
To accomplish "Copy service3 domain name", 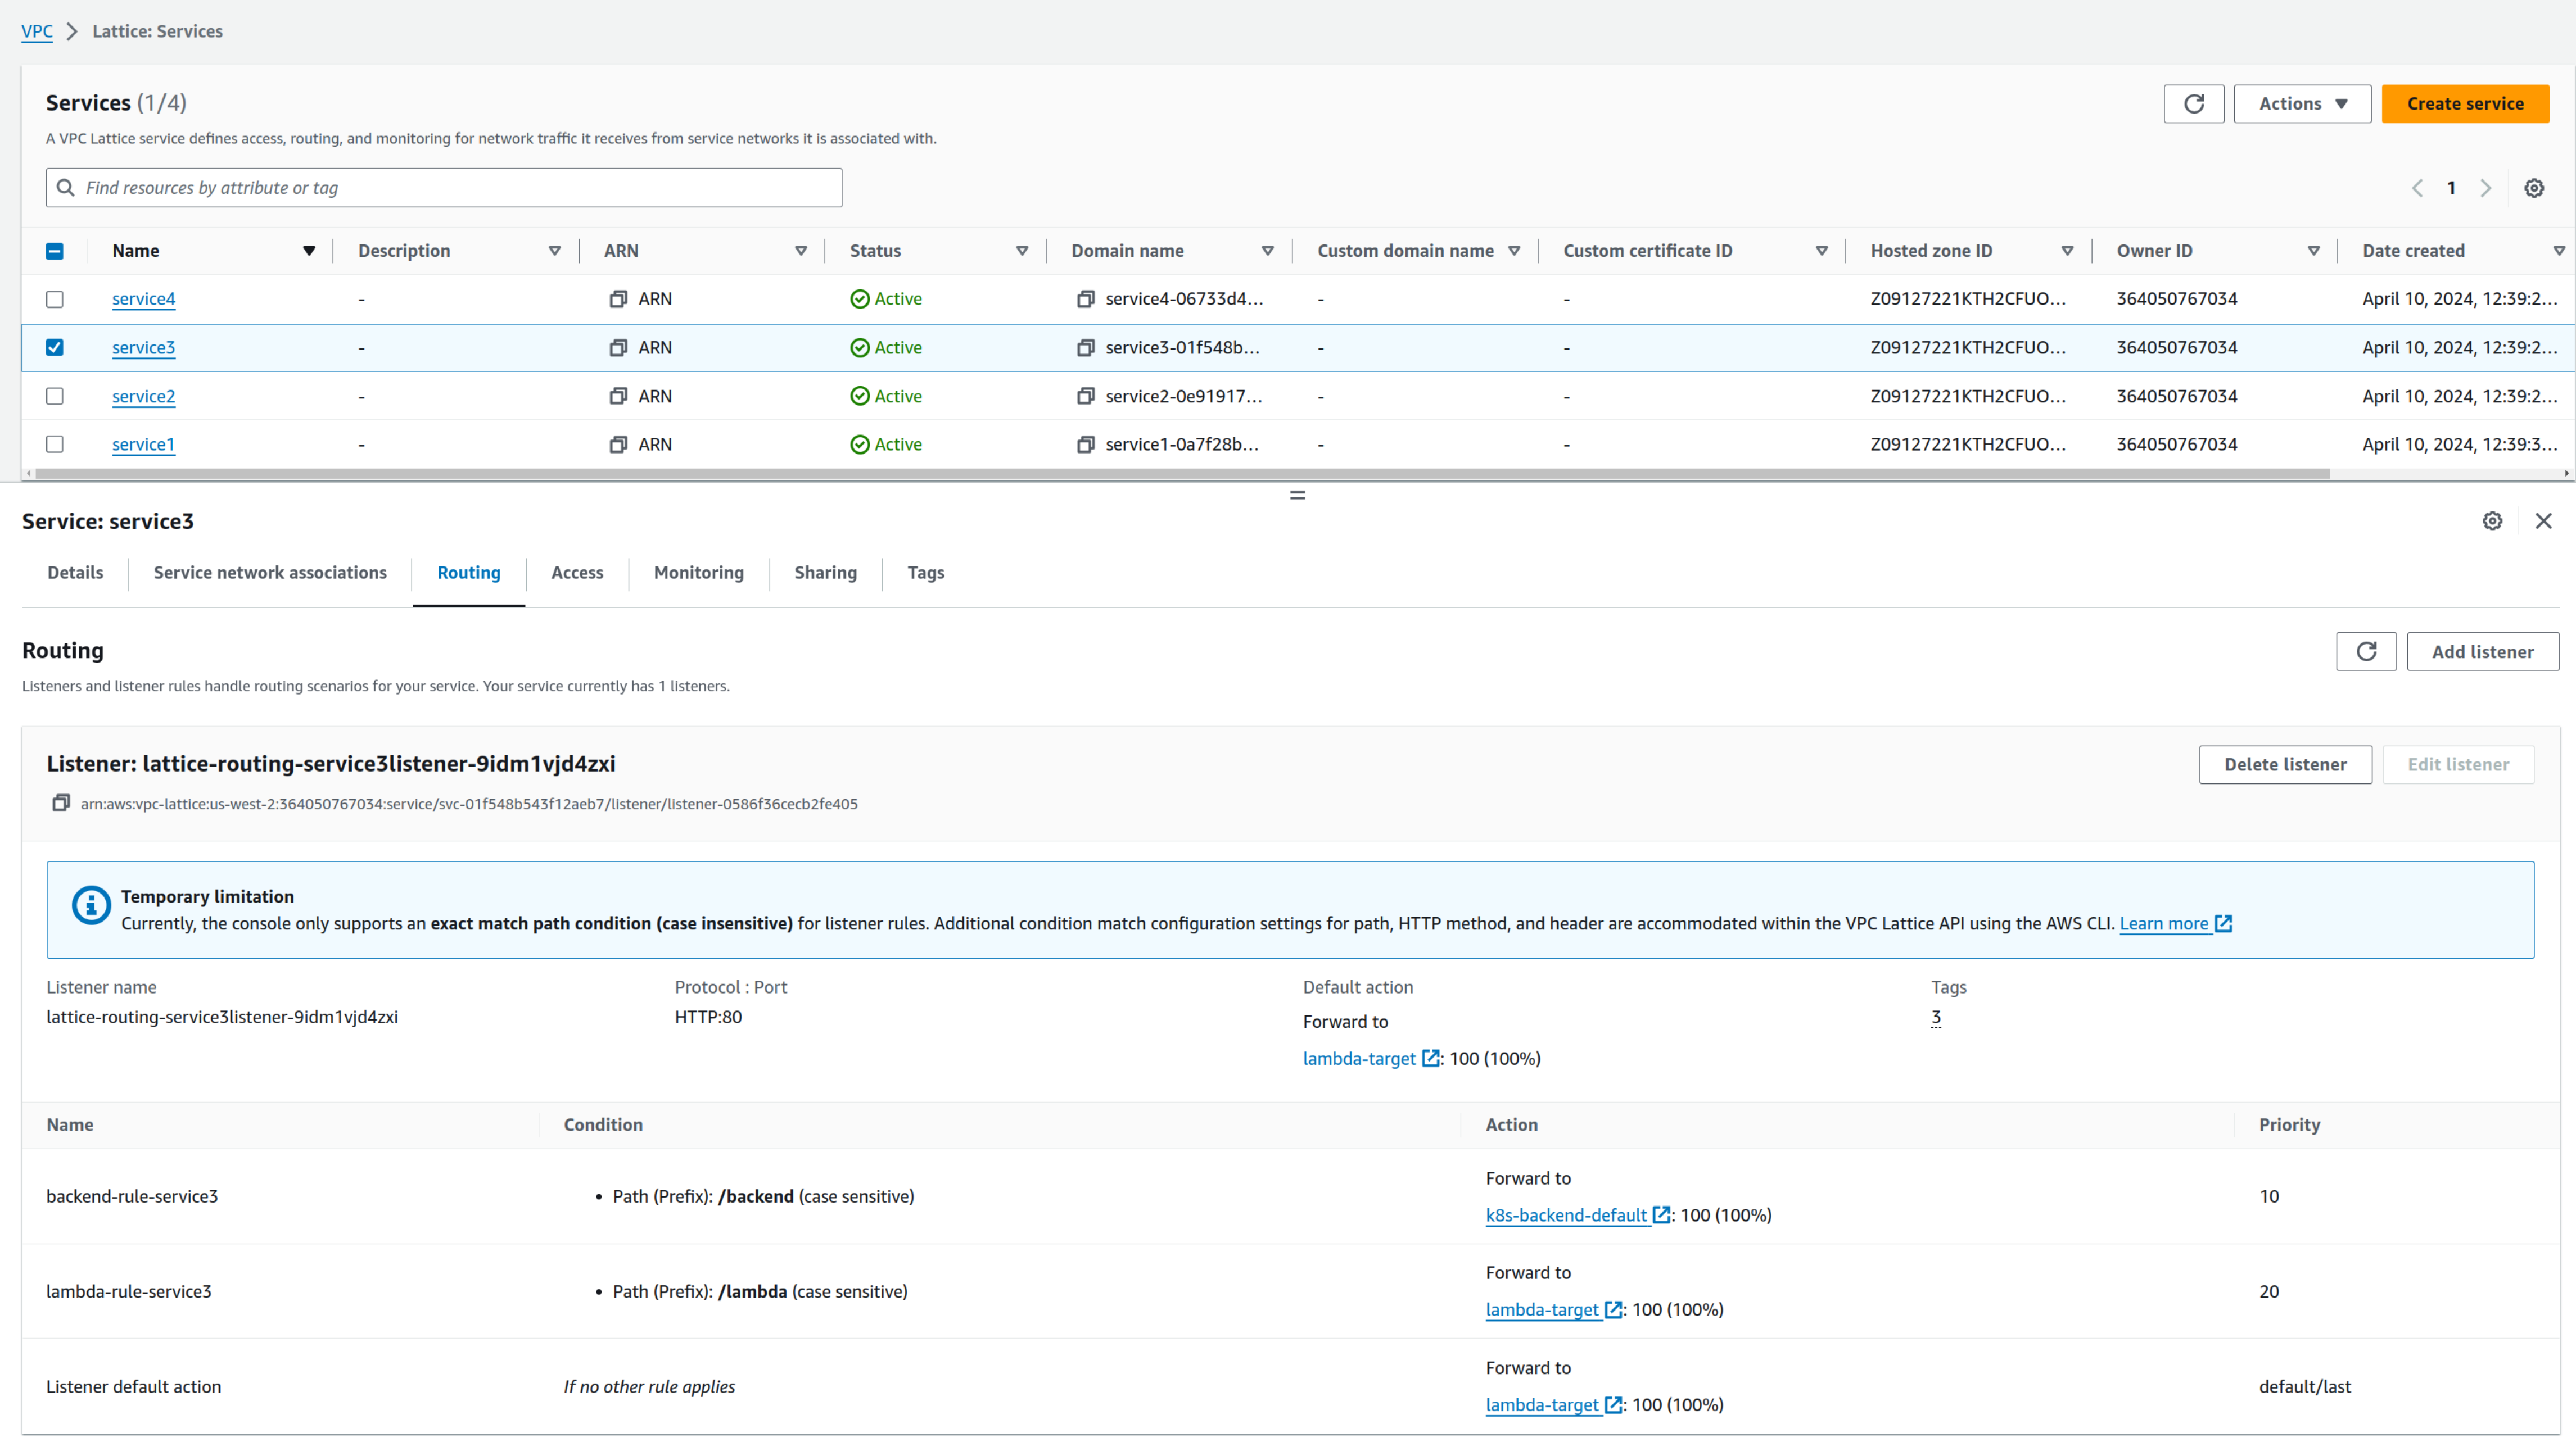I will (x=1085, y=348).
